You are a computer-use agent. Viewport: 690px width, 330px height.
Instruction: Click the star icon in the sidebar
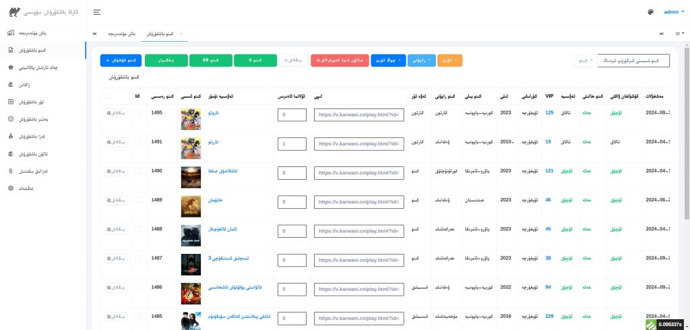click(x=10, y=67)
